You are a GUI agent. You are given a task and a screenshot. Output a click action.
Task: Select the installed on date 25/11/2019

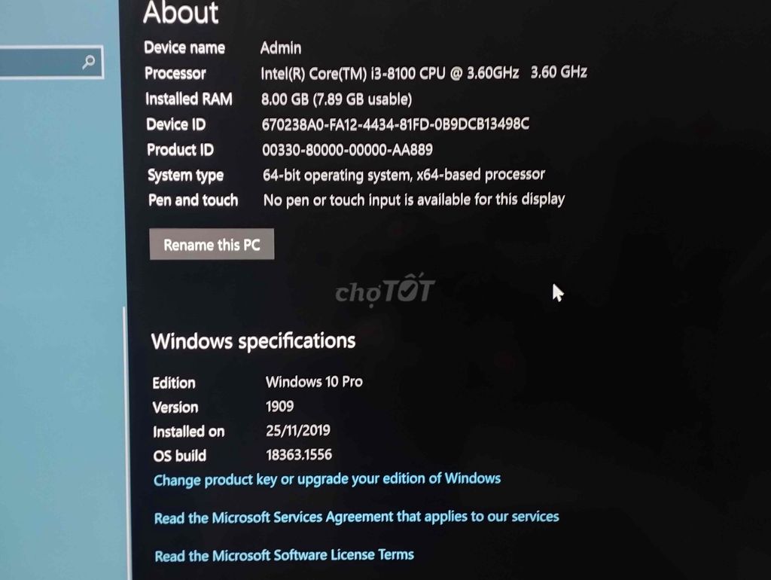click(x=298, y=430)
